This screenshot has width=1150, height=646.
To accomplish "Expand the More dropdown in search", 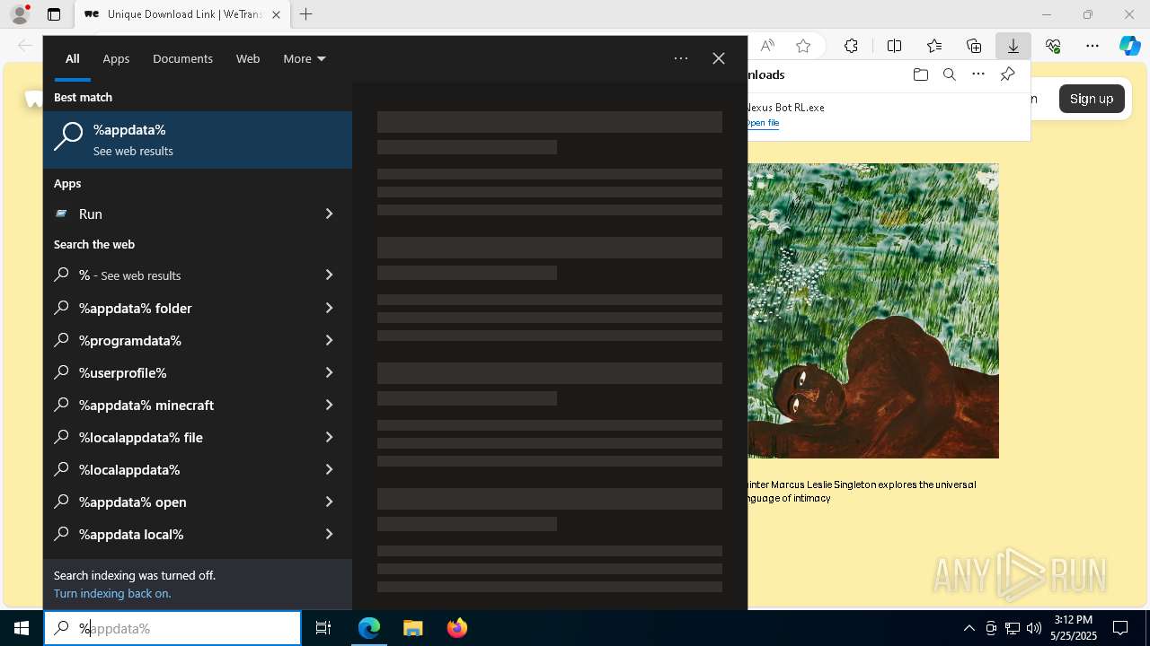I will tap(304, 58).
